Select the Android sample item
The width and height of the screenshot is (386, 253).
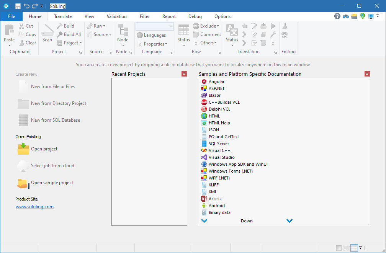[216, 206]
